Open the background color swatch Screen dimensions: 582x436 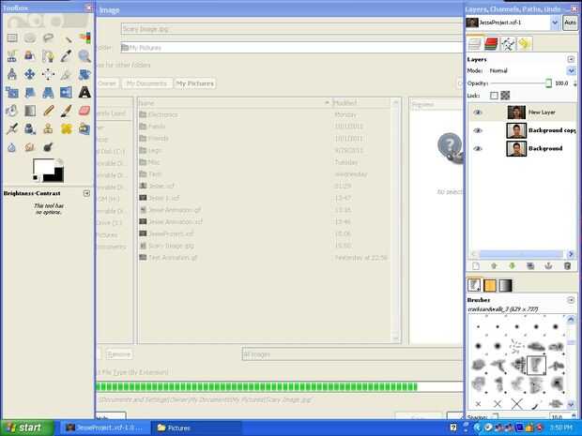pos(56,176)
